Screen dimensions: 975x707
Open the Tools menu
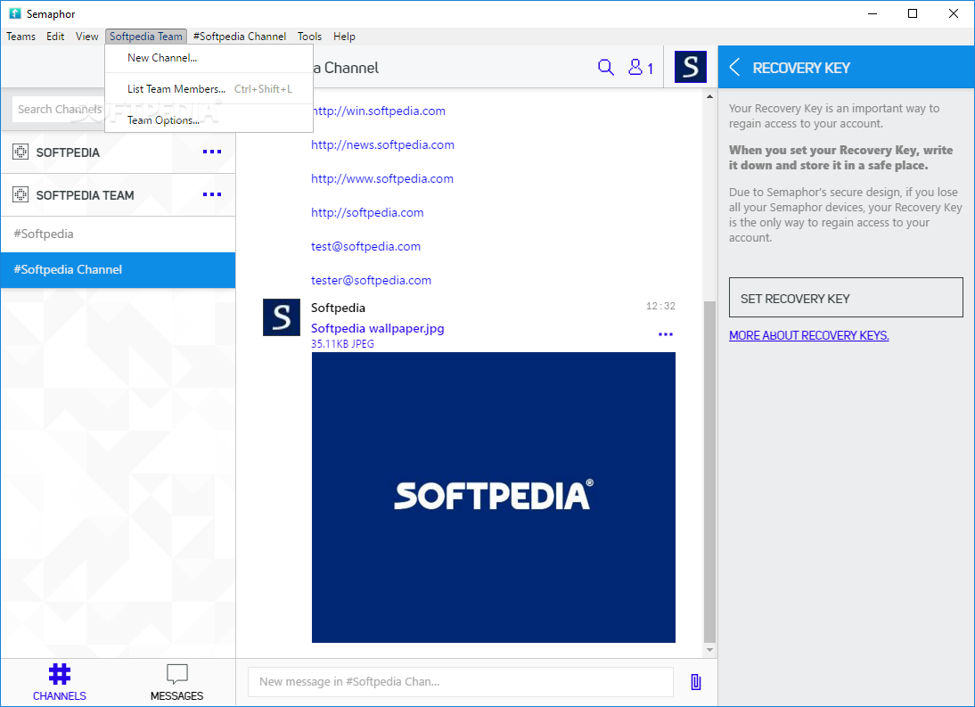(x=309, y=36)
